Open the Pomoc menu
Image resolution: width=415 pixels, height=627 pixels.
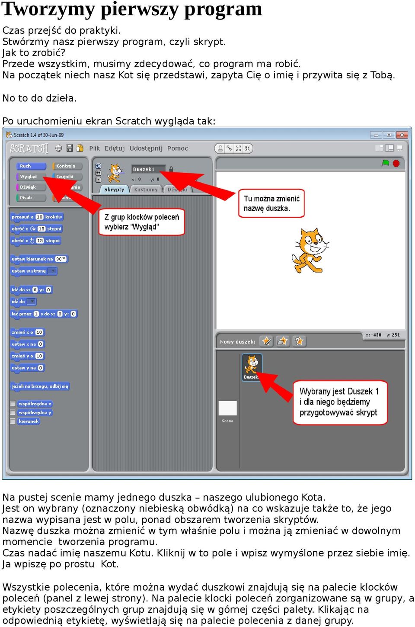tap(178, 148)
